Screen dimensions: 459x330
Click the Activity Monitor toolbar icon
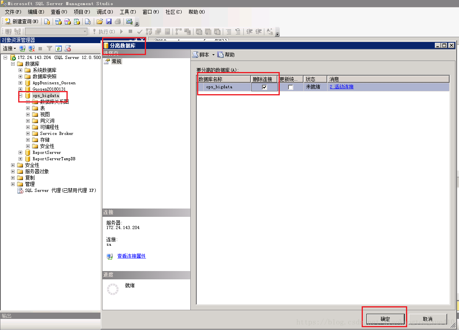tap(129, 22)
